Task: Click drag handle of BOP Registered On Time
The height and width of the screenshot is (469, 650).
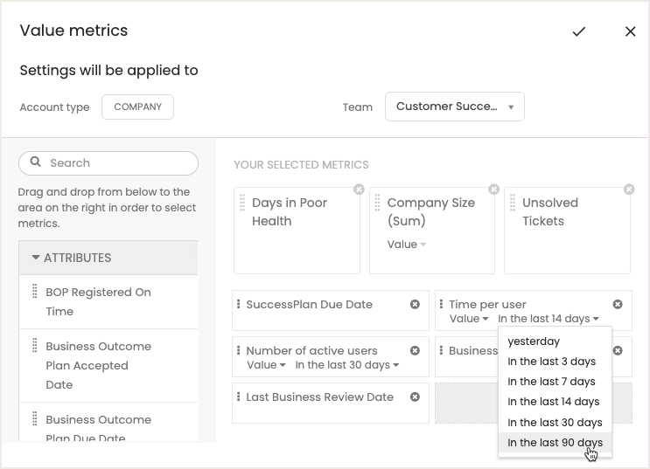Action: 35,292
